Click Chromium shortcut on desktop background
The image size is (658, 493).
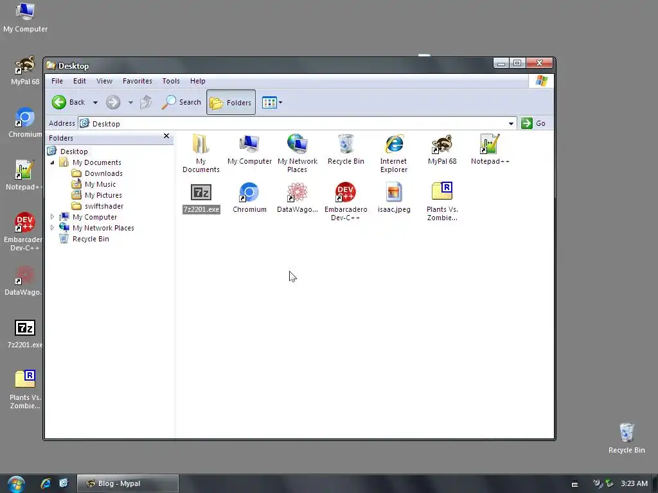point(25,123)
